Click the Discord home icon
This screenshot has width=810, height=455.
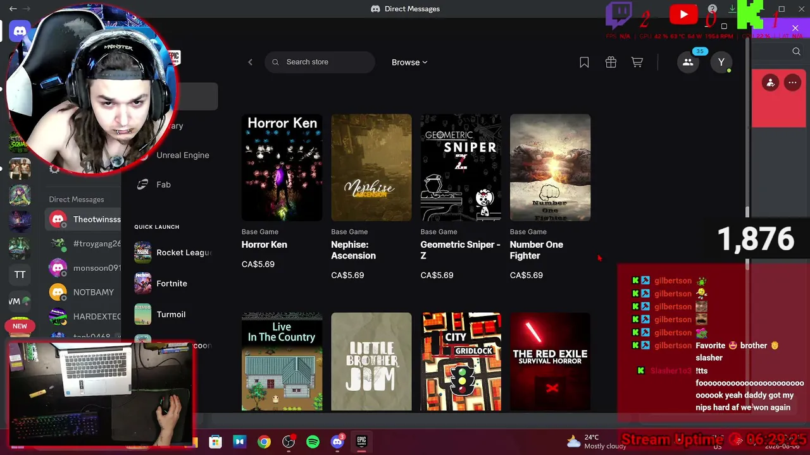[20, 31]
